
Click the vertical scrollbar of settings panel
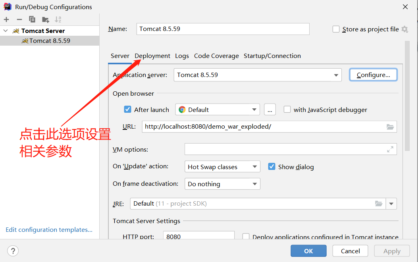(407, 96)
